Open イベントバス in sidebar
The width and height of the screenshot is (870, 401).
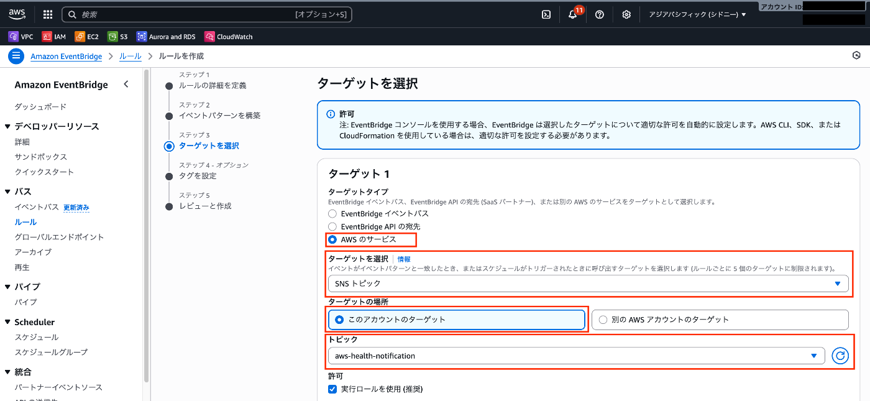pyautogui.click(x=37, y=207)
